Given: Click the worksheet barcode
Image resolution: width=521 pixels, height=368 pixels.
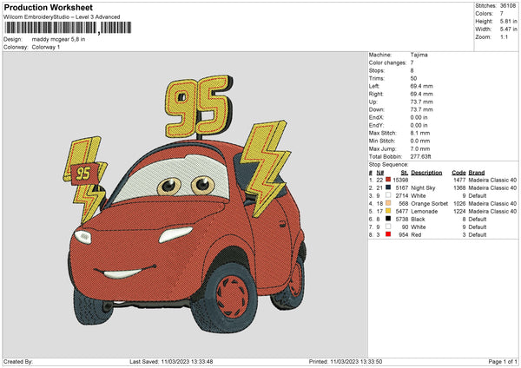Looking at the screenshot, I should 68,28.
